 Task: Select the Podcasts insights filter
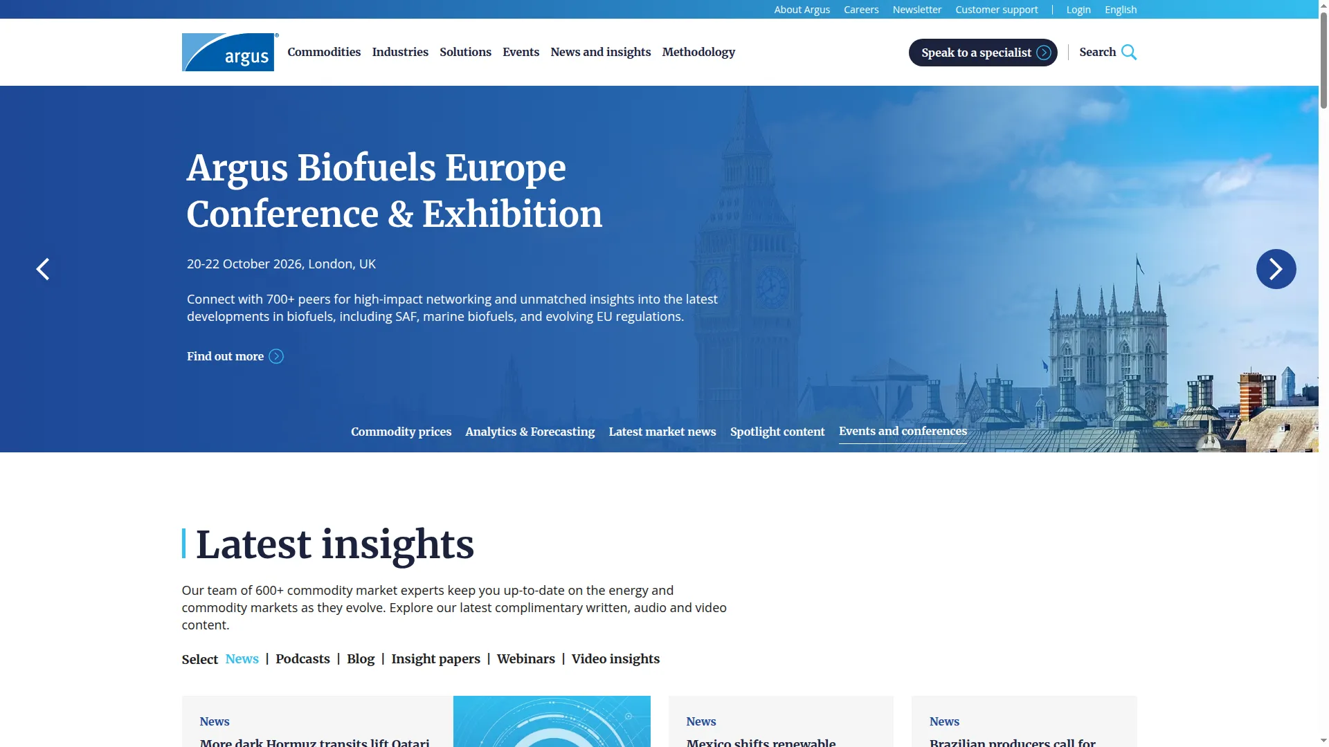[302, 659]
